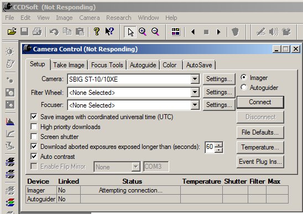Screen dimensions: 303x214
Task: Click the COM3 port field
Action: 156,167
